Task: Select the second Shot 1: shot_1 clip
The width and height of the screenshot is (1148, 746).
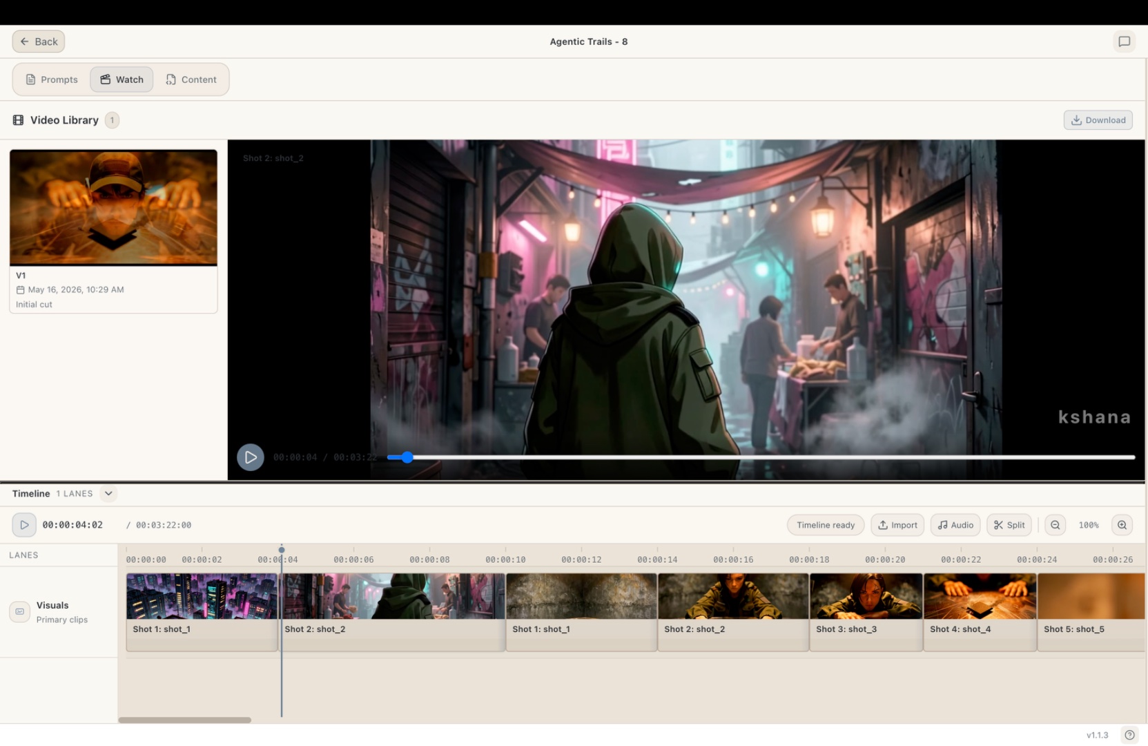Action: [x=581, y=612]
